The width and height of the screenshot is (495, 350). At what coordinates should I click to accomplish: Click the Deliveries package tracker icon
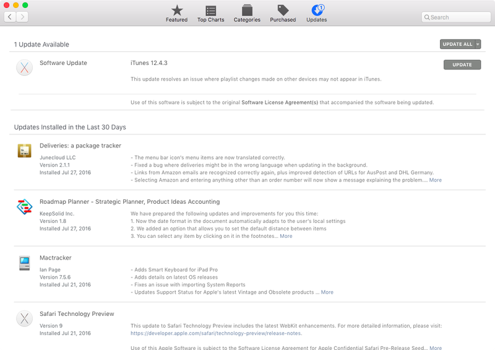(24, 151)
